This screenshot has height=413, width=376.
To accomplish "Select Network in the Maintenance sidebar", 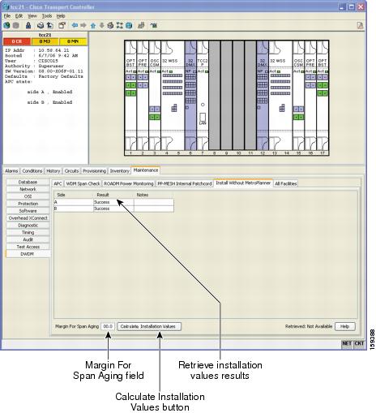I will (x=28, y=189).
